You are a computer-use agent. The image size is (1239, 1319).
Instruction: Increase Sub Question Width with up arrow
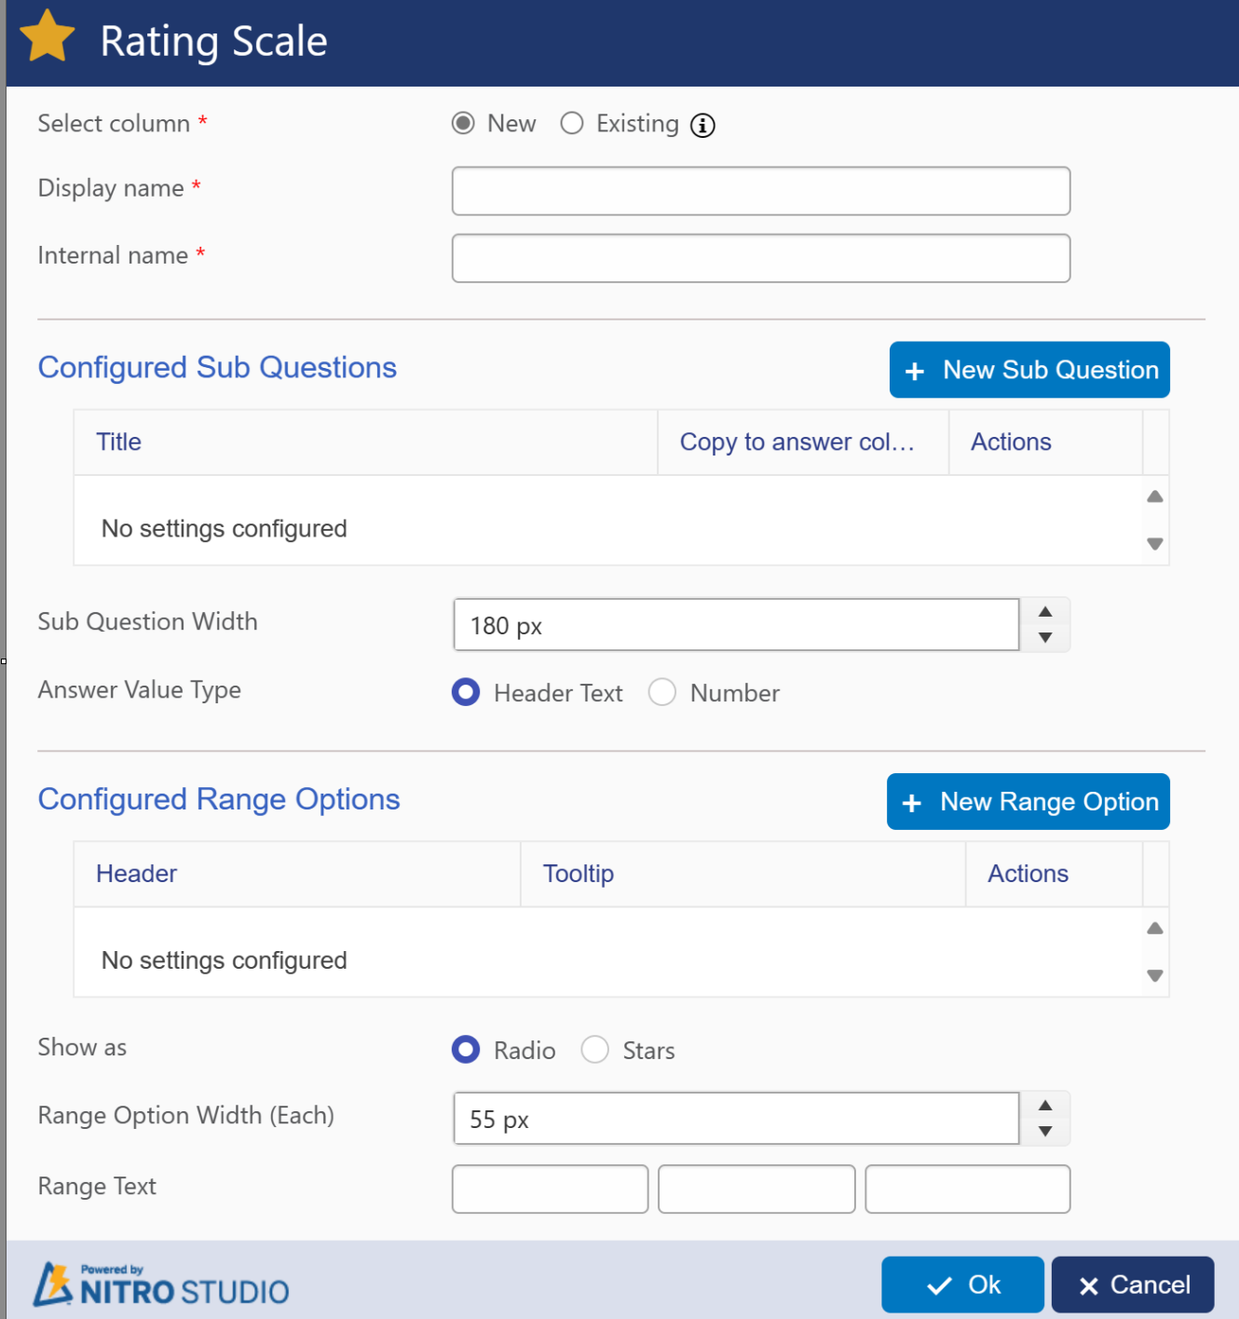click(1045, 612)
